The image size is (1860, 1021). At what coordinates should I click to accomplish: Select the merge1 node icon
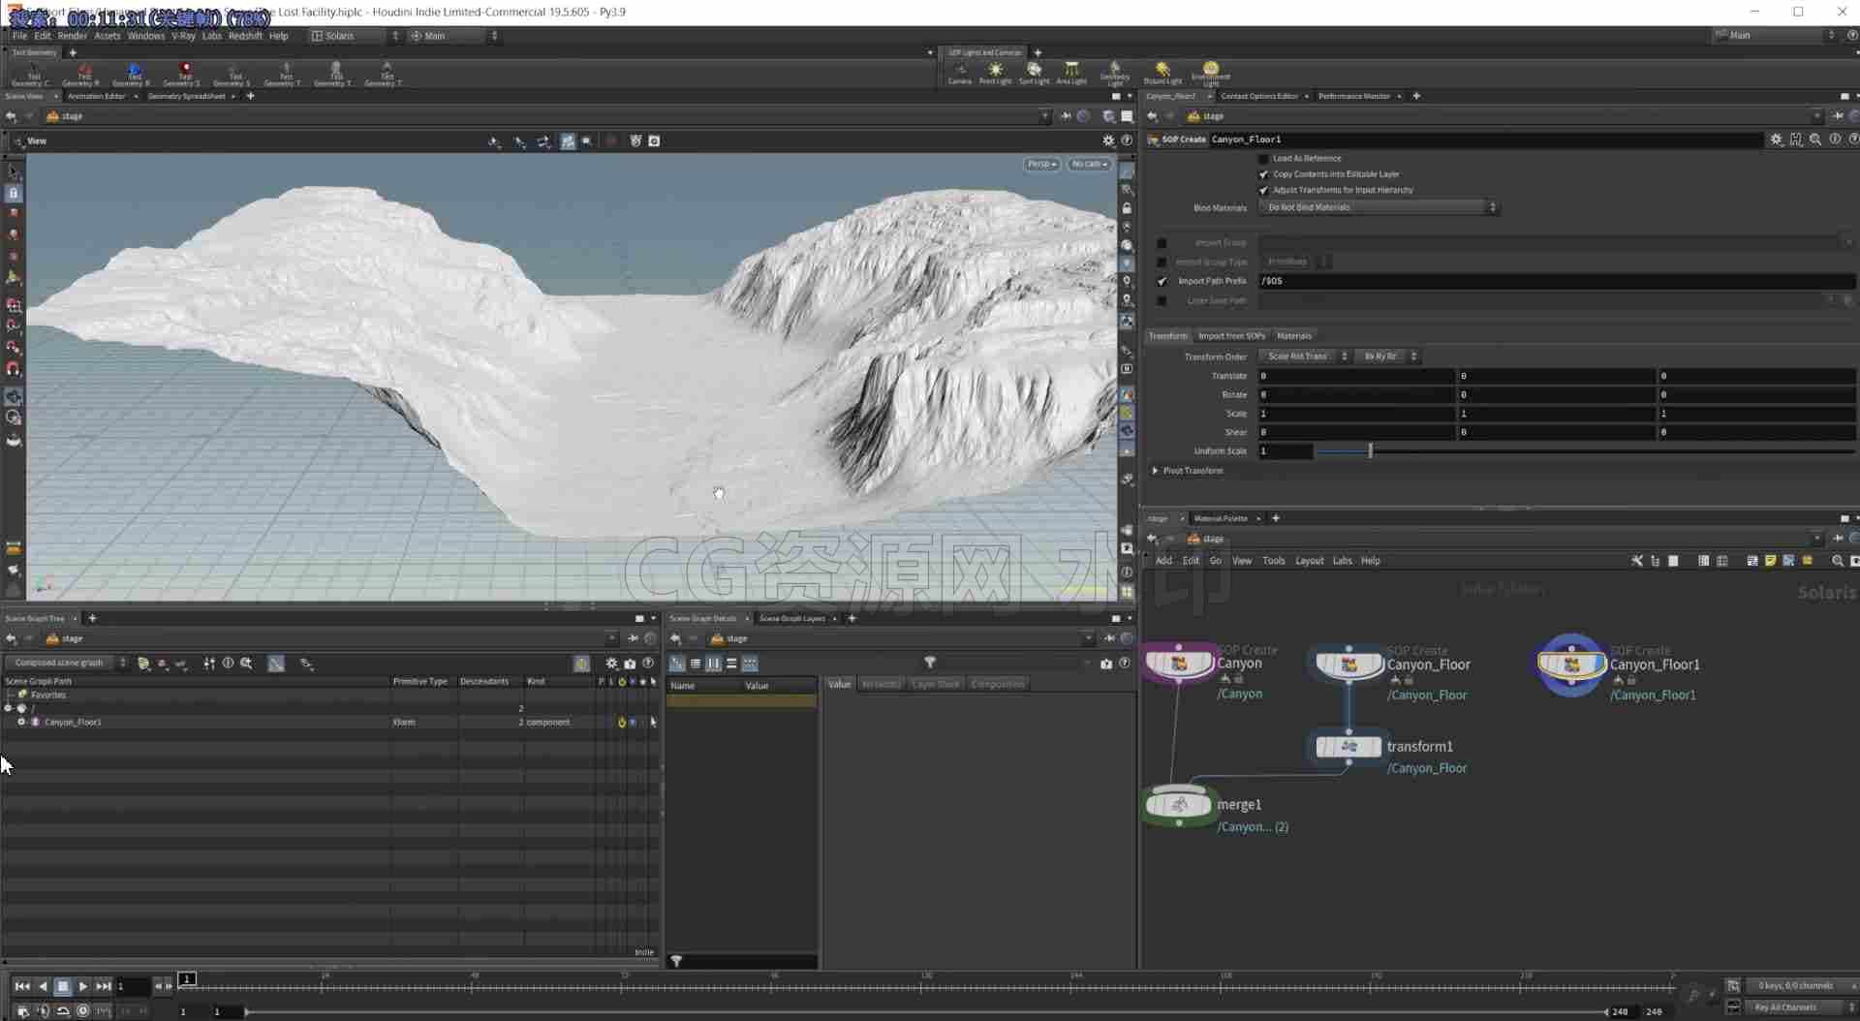click(1179, 804)
